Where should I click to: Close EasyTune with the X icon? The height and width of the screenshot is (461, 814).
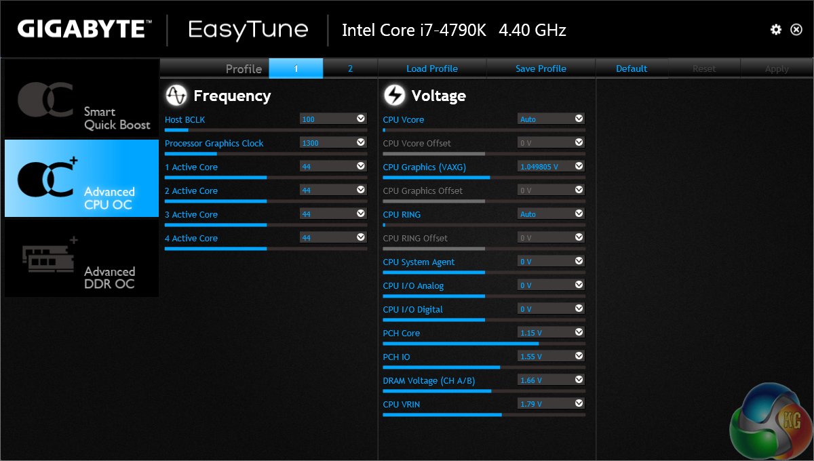click(796, 30)
